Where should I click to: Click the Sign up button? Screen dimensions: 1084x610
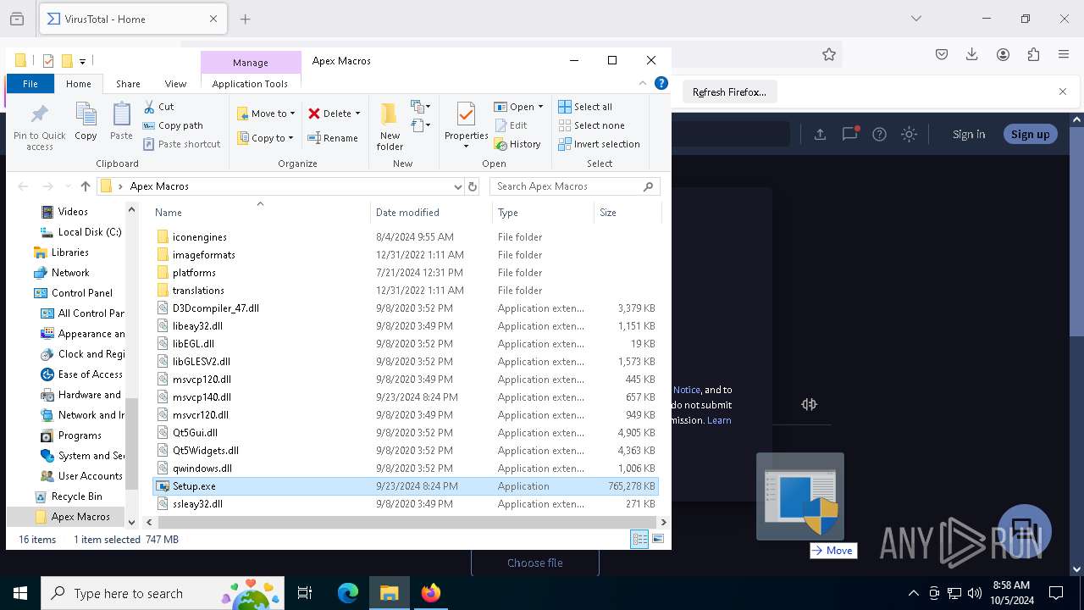pos(1030,134)
